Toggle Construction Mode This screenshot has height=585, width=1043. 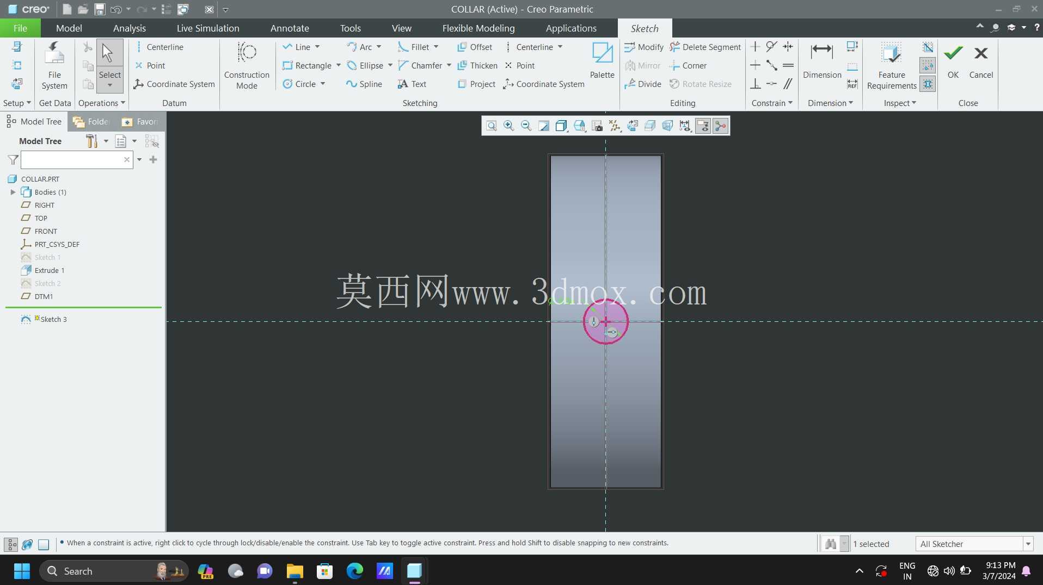[247, 66]
